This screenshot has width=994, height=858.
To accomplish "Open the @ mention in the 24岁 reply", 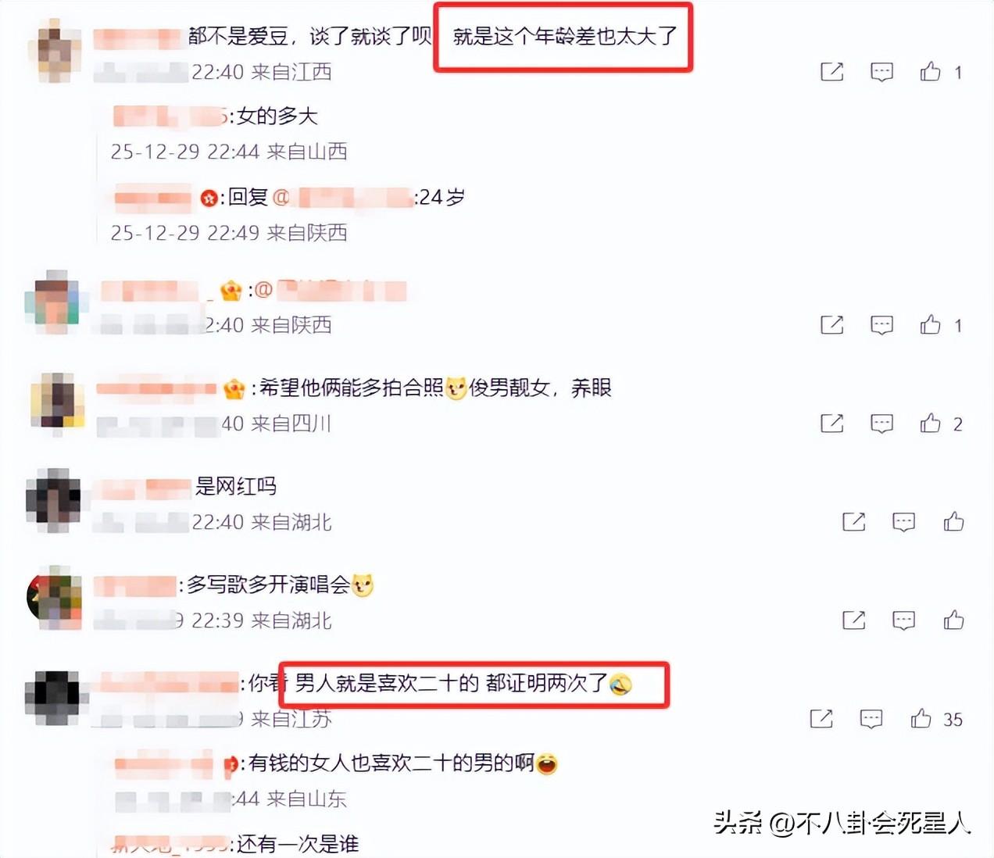I will (355, 197).
